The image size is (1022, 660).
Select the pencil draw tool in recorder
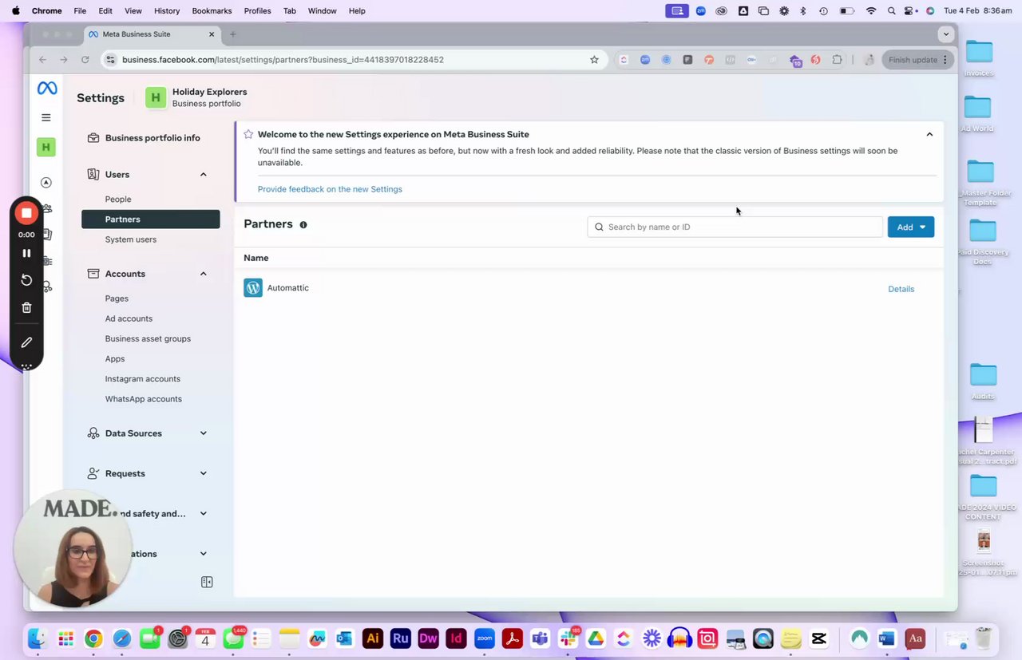click(x=26, y=342)
